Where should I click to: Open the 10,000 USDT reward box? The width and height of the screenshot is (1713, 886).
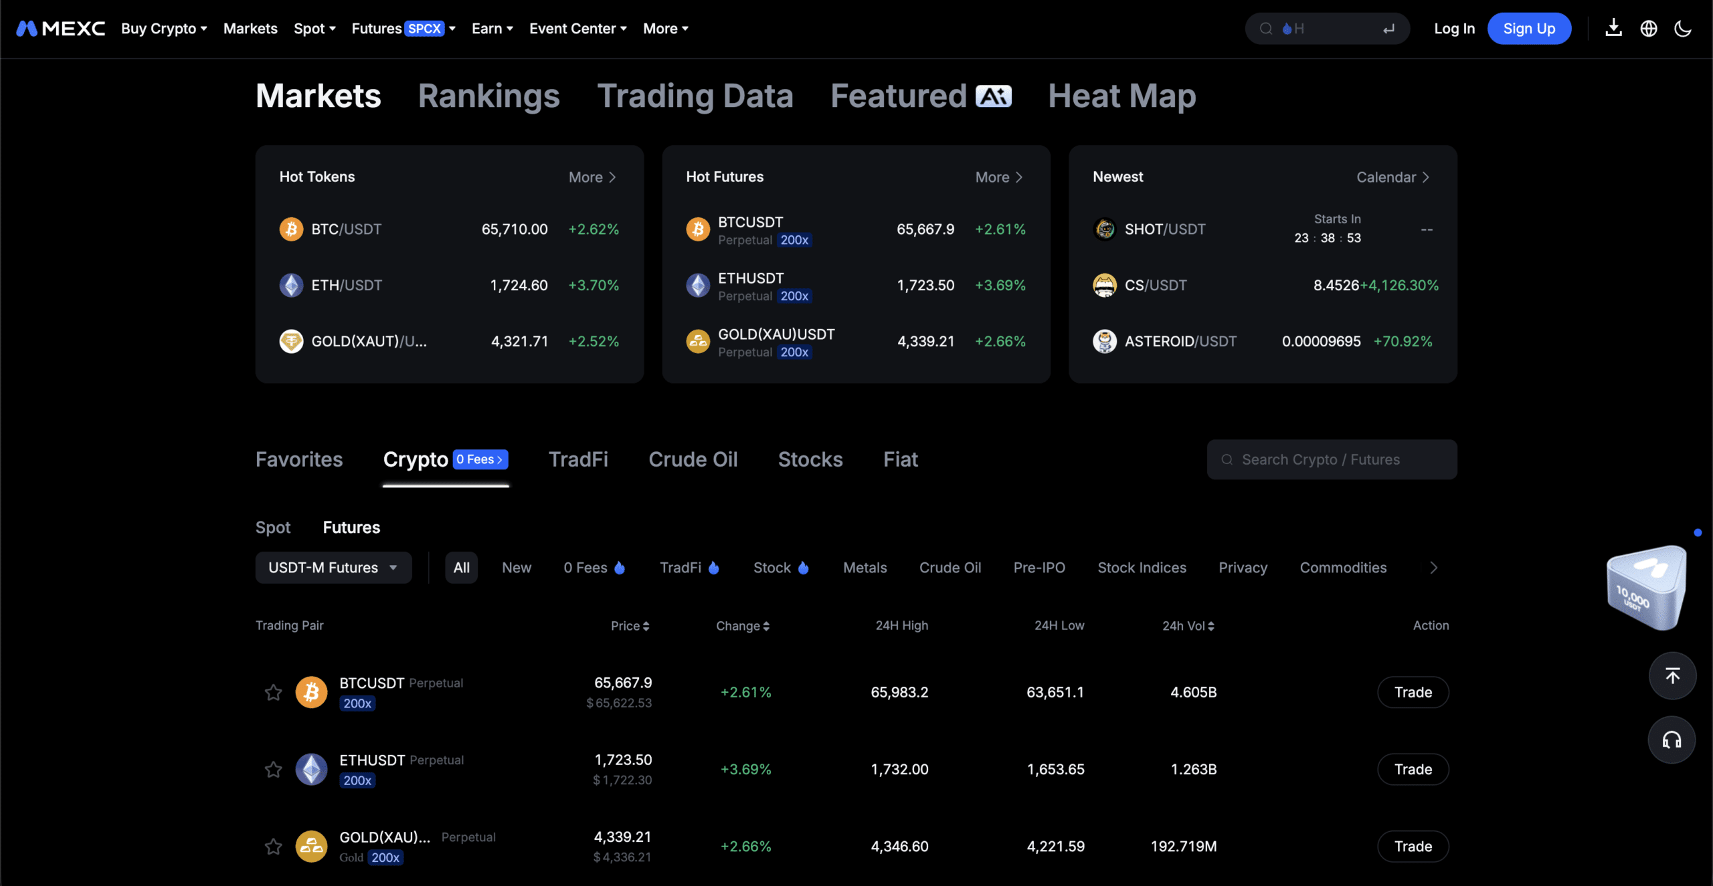[1646, 588]
